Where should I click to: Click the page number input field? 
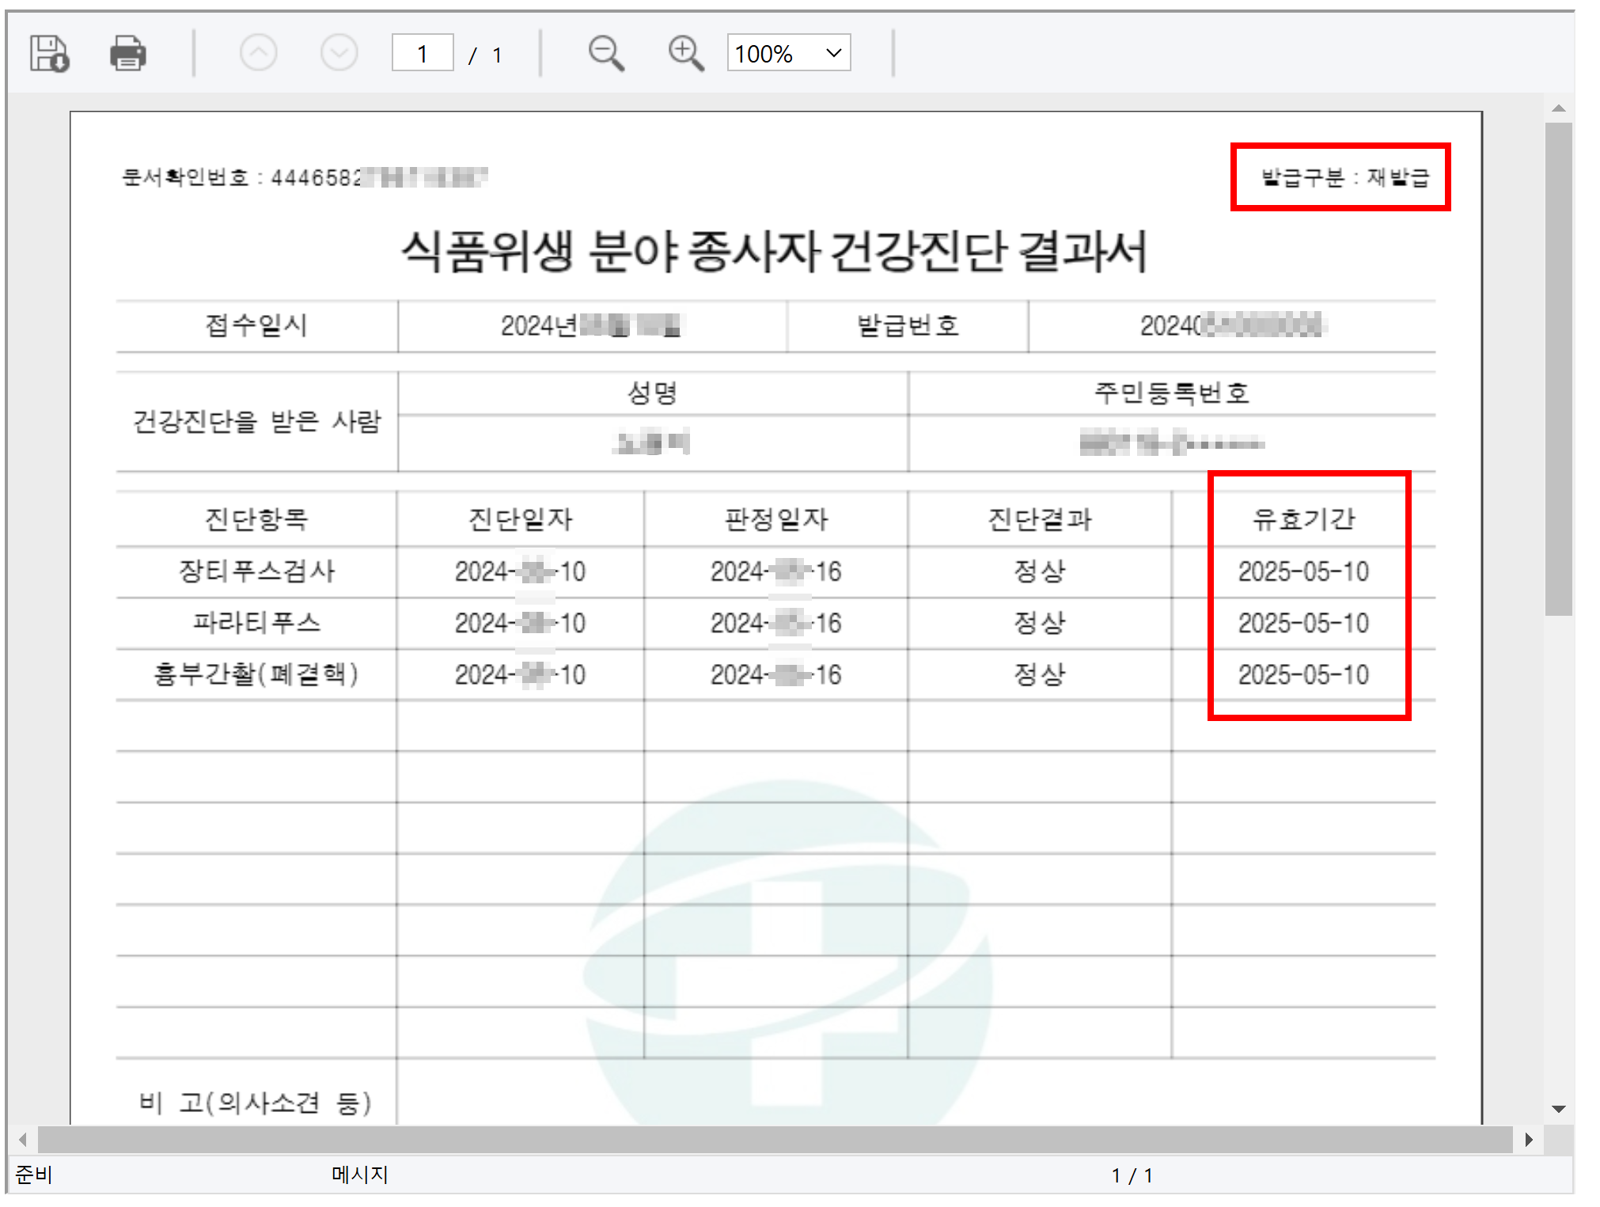(423, 54)
